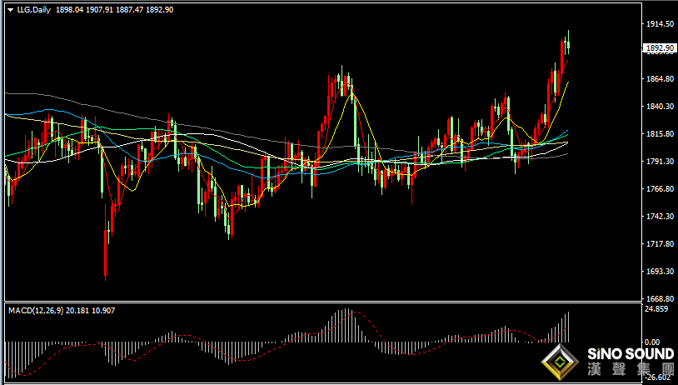This screenshot has width=678, height=385.
Task: Select the 1864.80 price axis label
Action: (660, 78)
